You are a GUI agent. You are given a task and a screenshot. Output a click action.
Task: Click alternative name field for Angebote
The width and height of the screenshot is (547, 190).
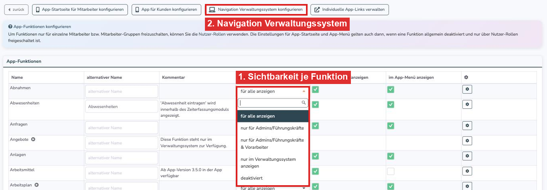point(122,143)
